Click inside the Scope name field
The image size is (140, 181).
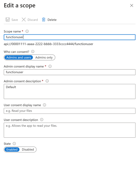tap(69, 37)
